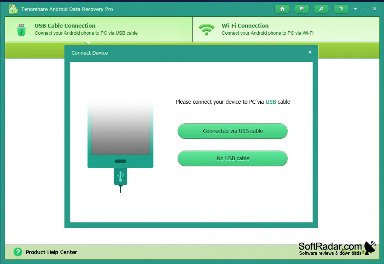This screenshot has height=264, width=384.
Task: Click Tenorshare Android Data Recovery Pro title
Action: click(x=67, y=9)
